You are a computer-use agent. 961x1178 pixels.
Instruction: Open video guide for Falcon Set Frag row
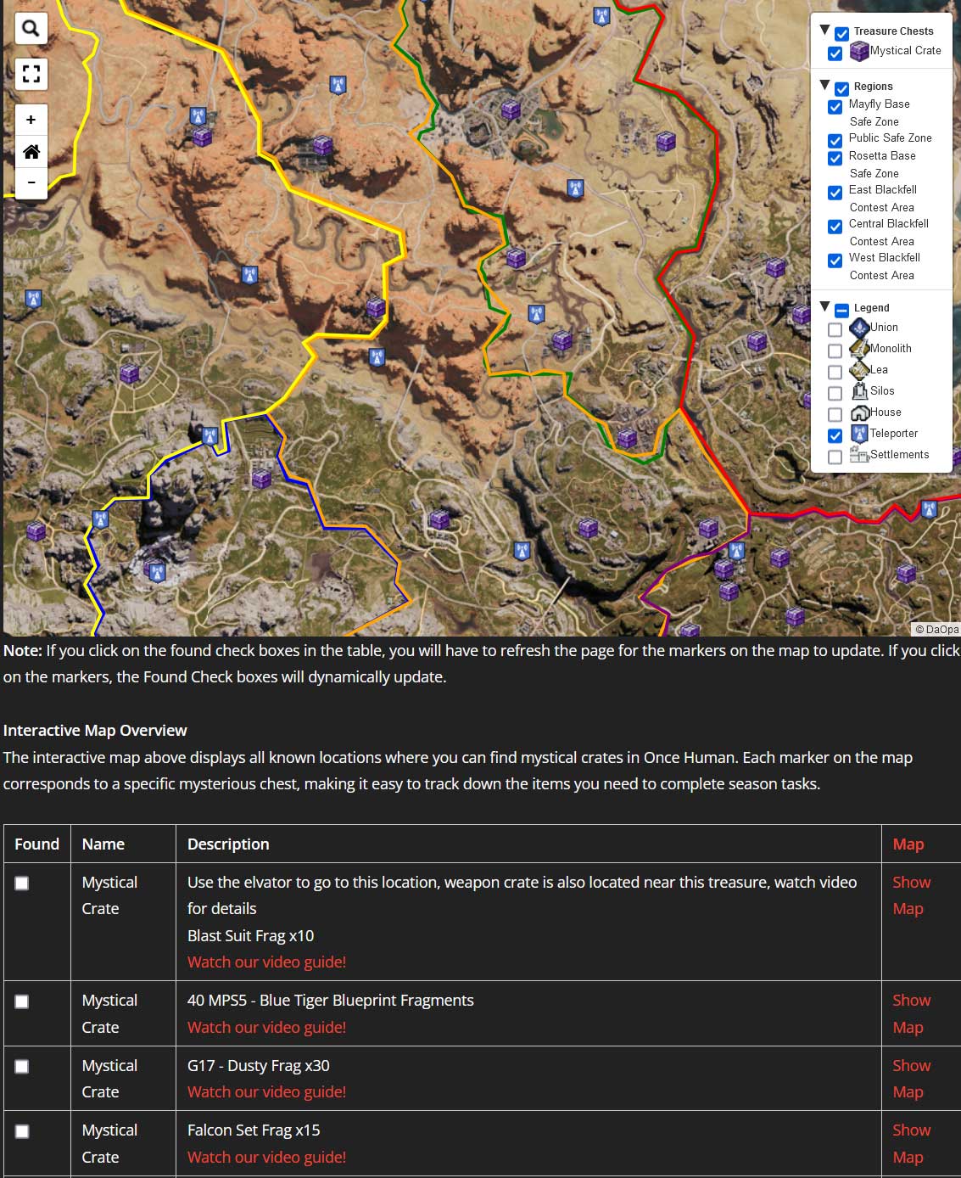(266, 1157)
